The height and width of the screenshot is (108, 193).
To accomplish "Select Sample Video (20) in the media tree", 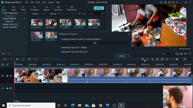I will pos(10,27).
